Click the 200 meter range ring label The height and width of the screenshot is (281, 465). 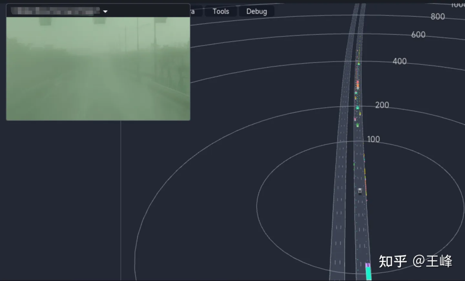[x=382, y=105]
